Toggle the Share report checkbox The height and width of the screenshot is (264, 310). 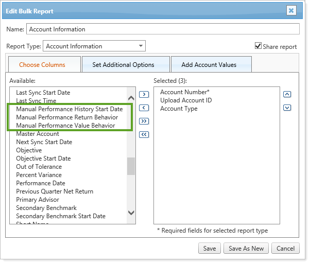[259, 46]
